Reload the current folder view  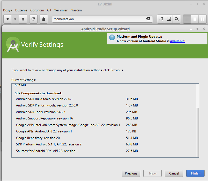point(33,19)
